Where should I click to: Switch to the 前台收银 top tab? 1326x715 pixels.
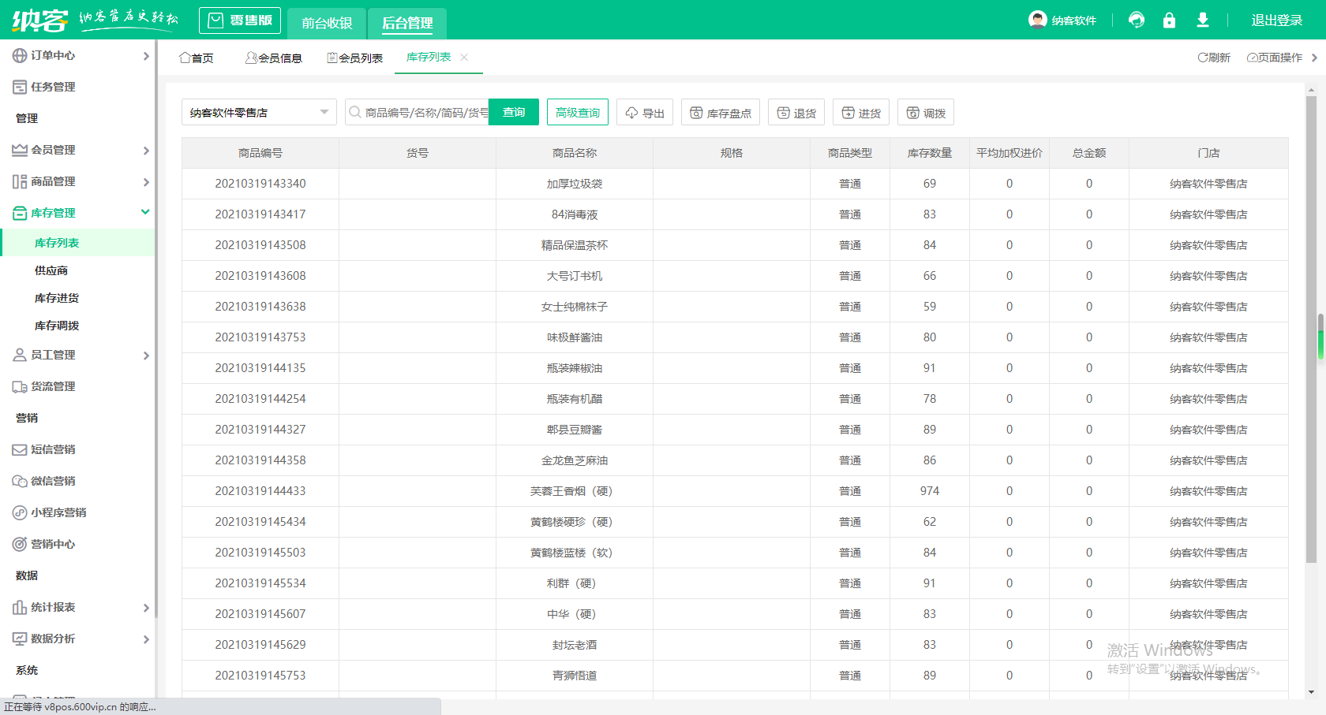click(327, 23)
